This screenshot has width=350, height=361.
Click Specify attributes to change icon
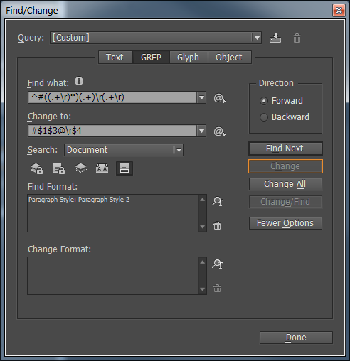click(x=218, y=264)
